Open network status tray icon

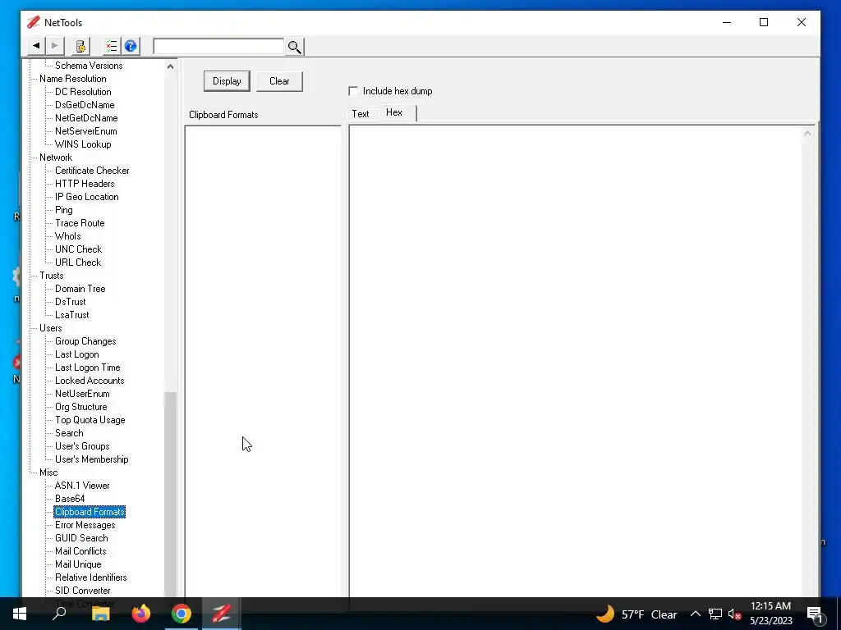(x=715, y=614)
